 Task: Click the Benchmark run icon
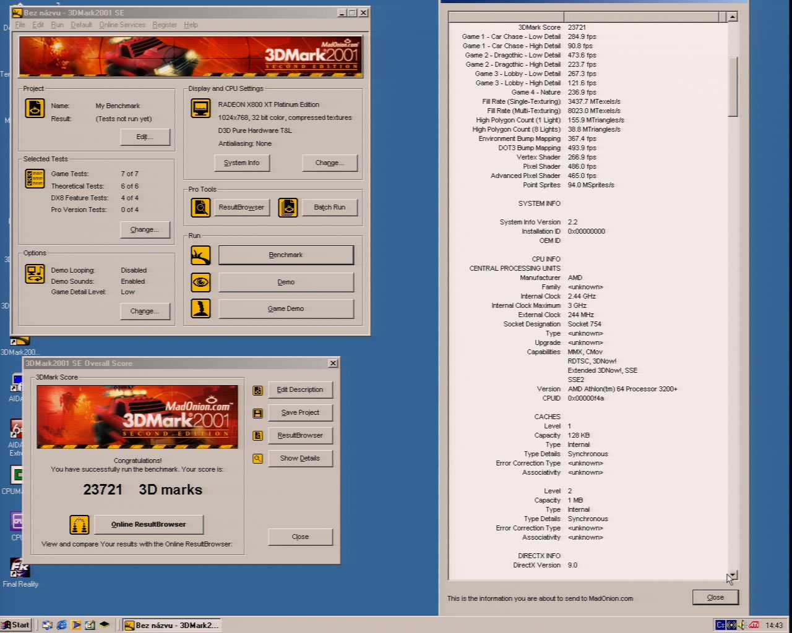point(200,255)
